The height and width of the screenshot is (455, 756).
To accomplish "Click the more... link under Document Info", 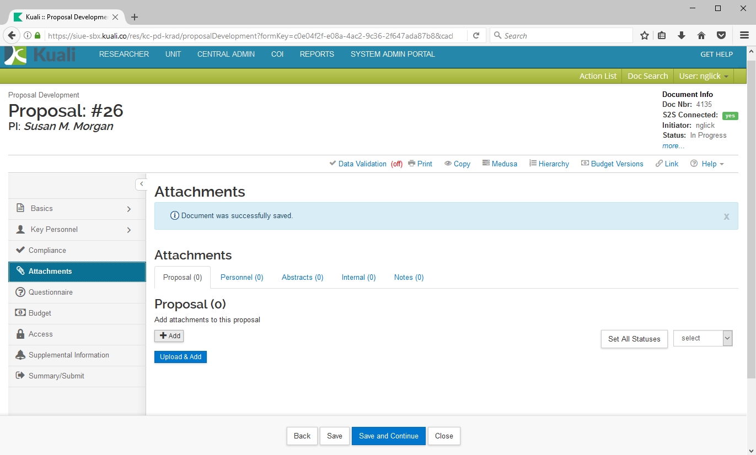I will click(673, 146).
